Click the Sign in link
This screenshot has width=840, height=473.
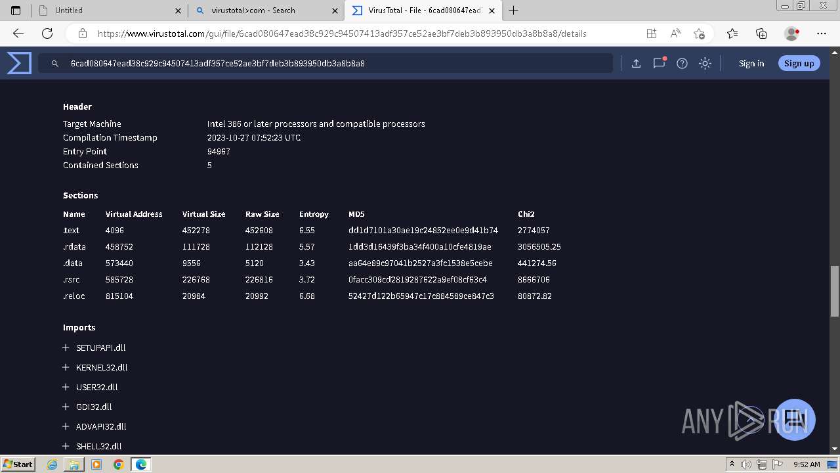(x=751, y=64)
